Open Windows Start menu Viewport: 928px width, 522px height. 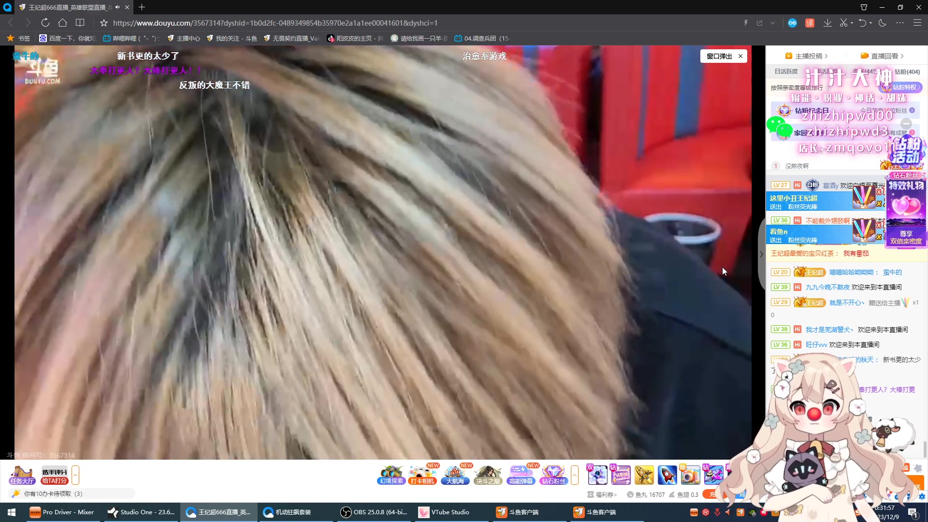(12, 512)
